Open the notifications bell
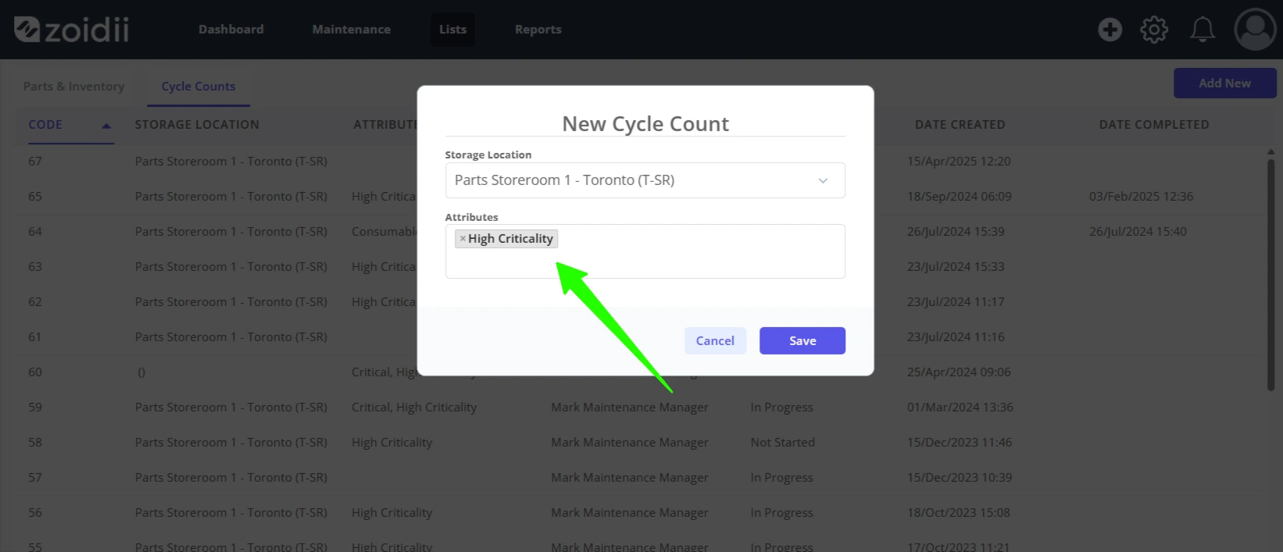The width and height of the screenshot is (1283, 552). pyautogui.click(x=1202, y=30)
